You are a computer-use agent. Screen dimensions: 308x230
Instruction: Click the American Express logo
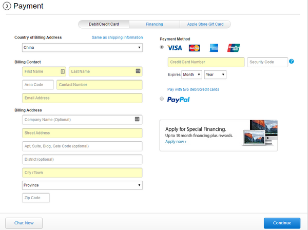tap(214, 48)
